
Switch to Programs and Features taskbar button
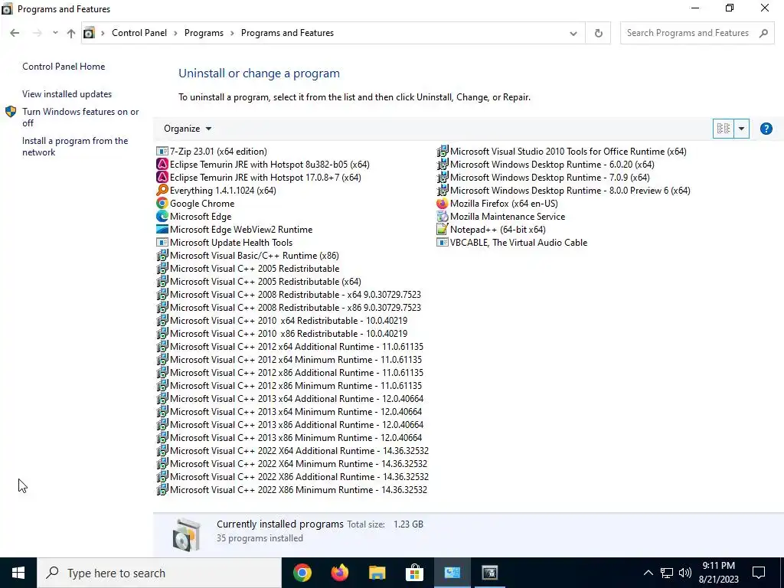pos(452,573)
